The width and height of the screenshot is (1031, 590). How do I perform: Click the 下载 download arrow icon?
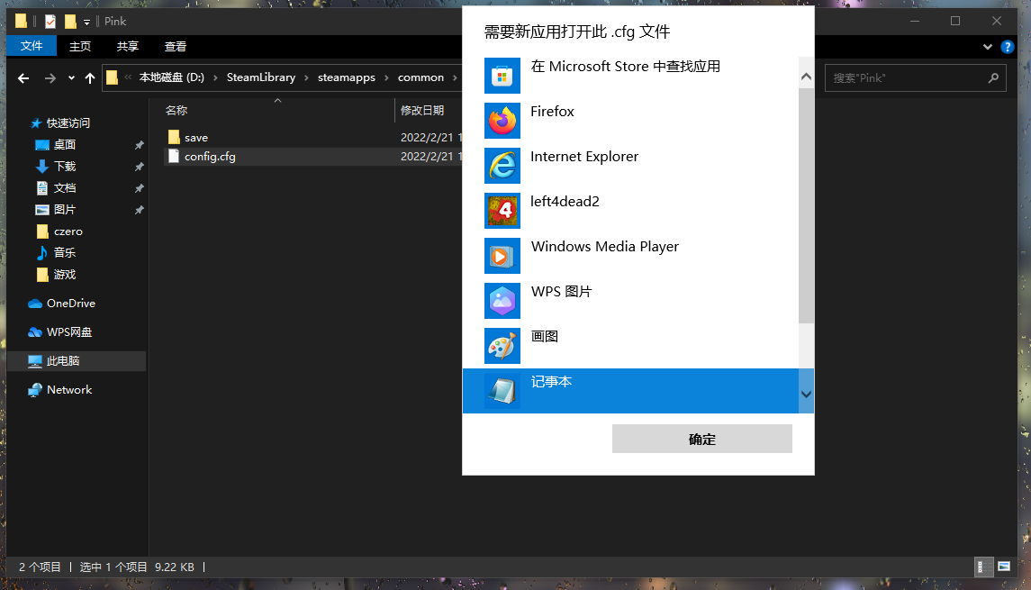pyautogui.click(x=42, y=167)
